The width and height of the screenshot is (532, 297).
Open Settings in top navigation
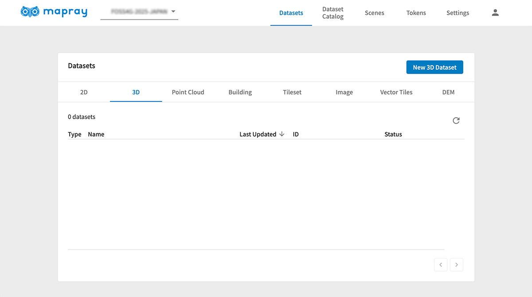458,13
